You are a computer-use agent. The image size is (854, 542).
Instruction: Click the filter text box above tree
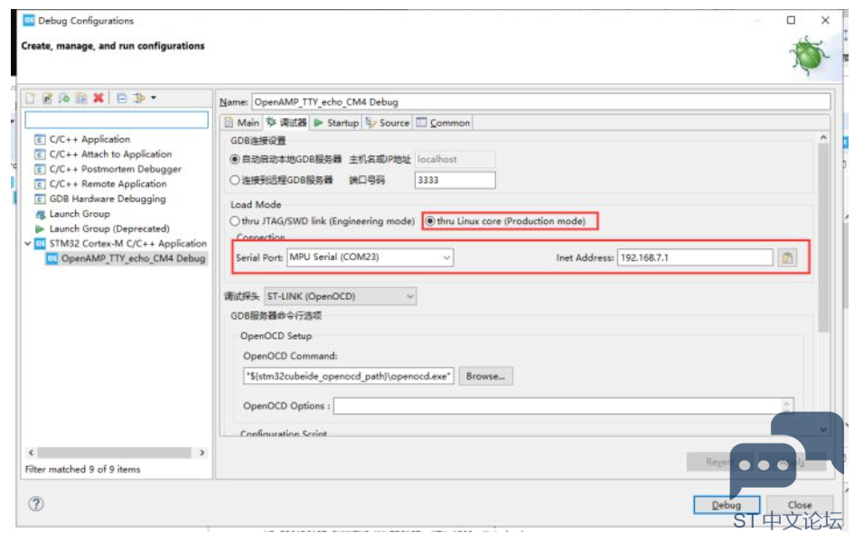[117, 120]
